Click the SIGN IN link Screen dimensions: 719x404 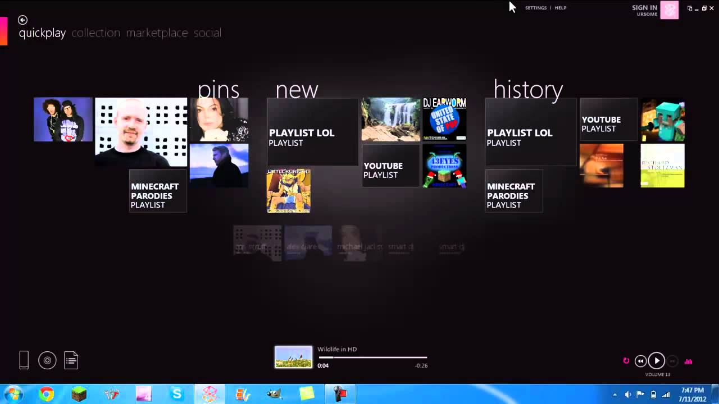[x=644, y=8]
